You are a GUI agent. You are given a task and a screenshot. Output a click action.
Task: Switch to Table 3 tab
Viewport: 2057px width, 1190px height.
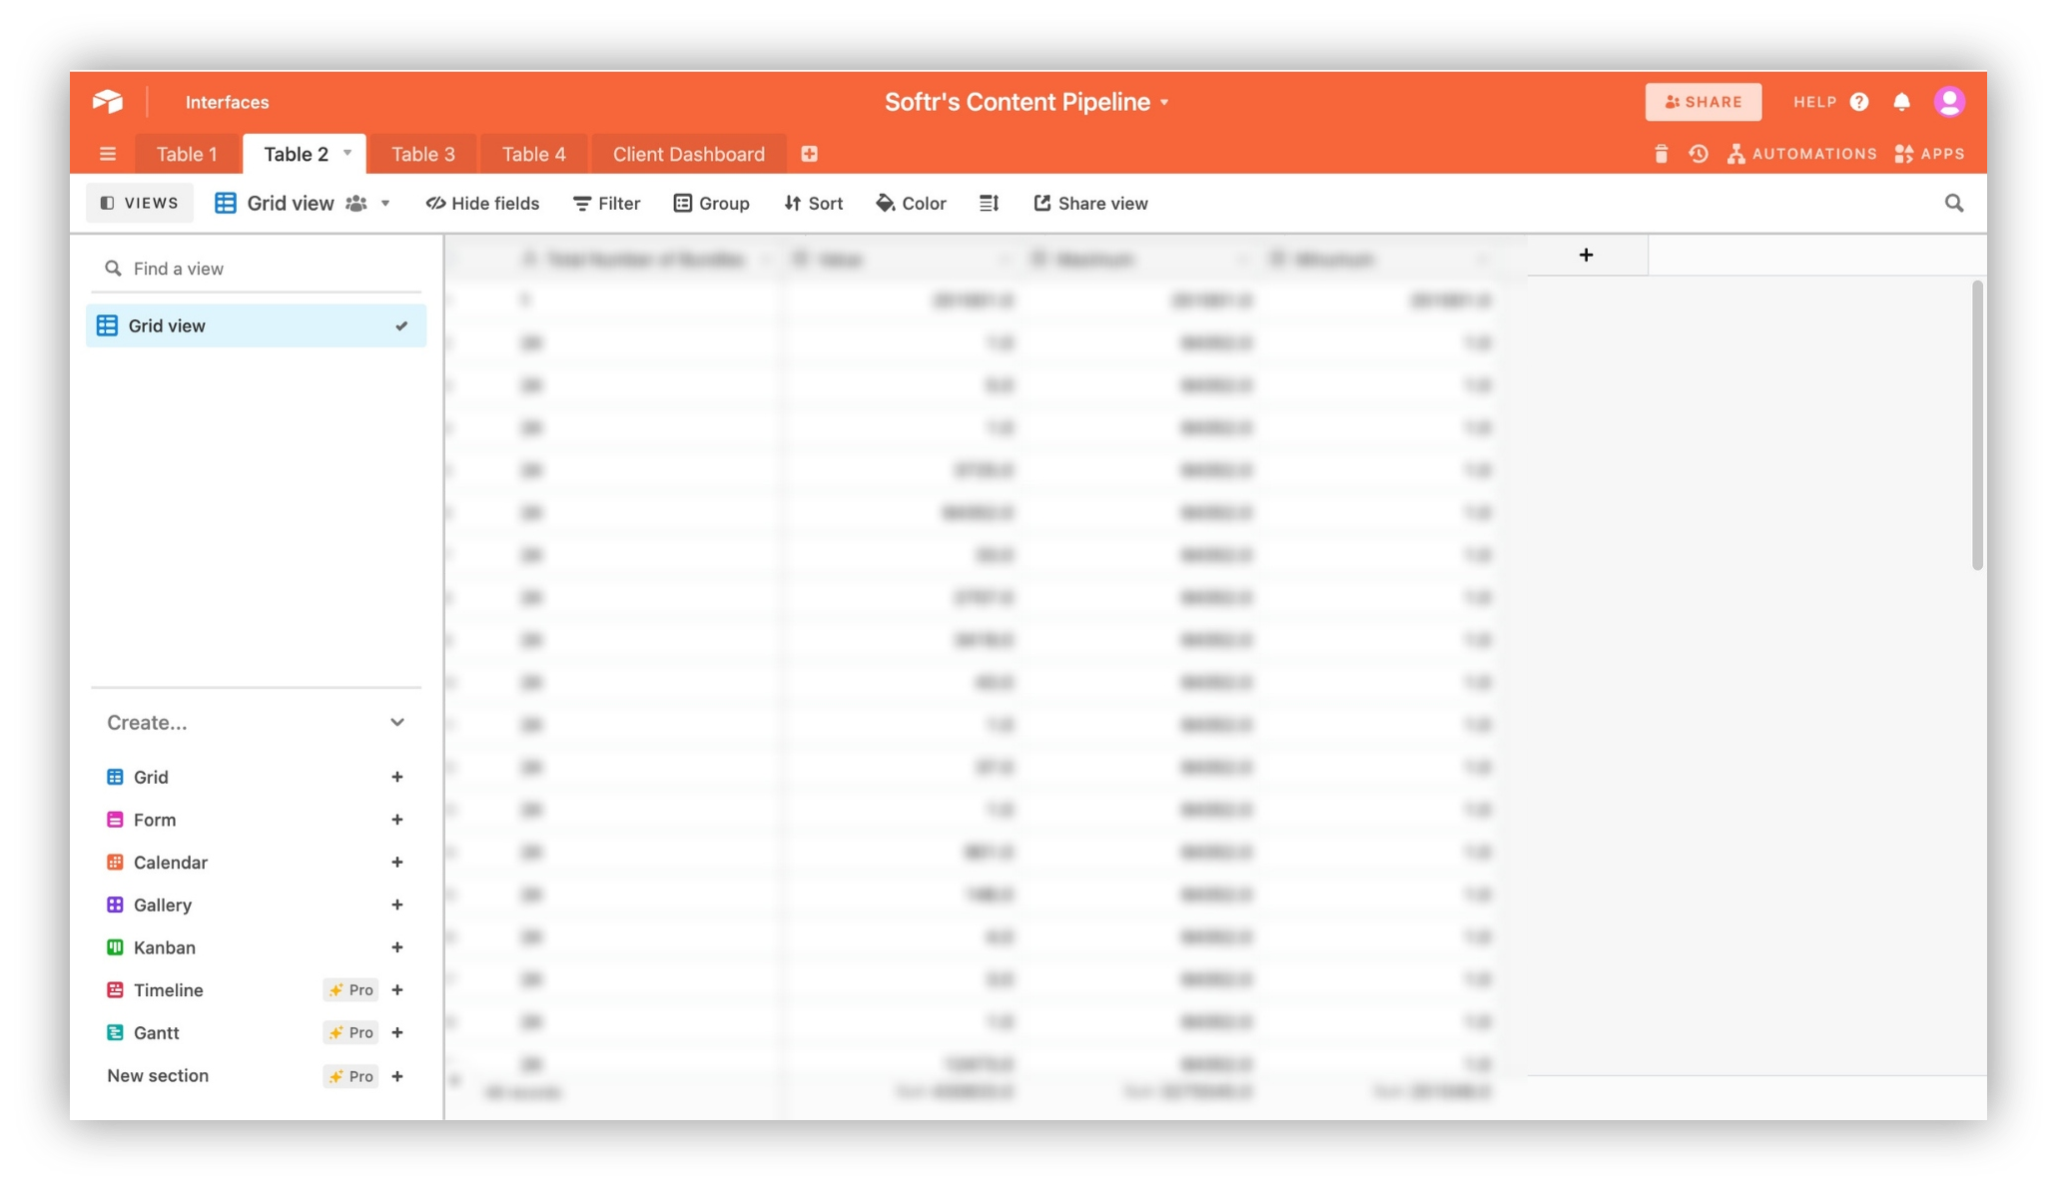(423, 154)
